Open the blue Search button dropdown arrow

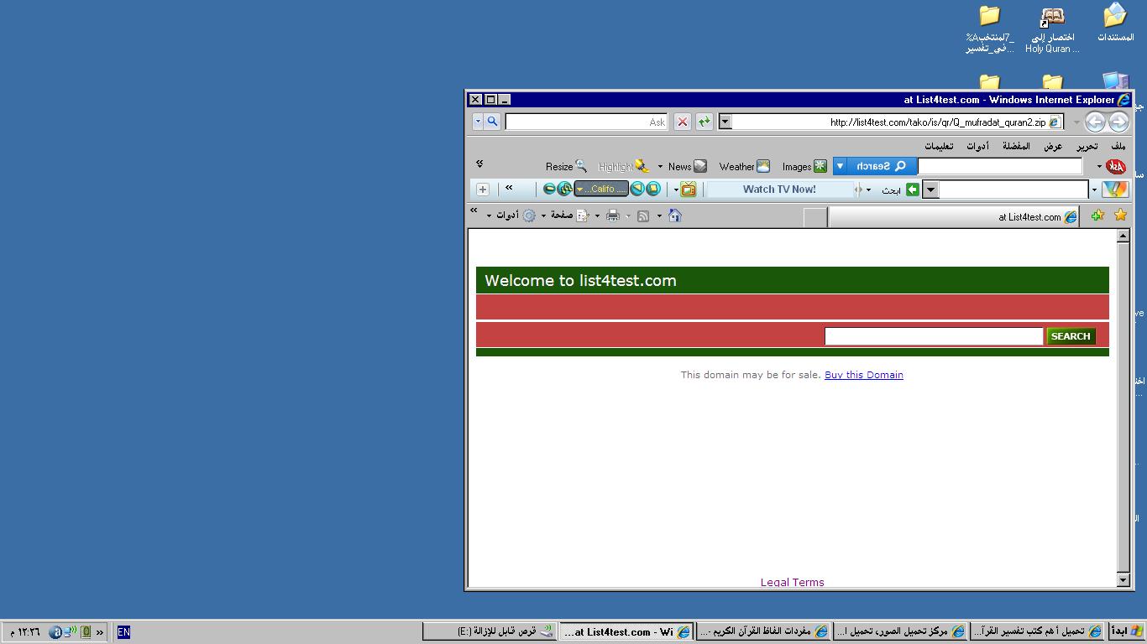point(840,166)
